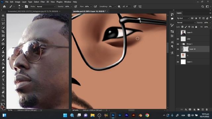Select the Lasso tool
The image size is (212, 119).
[3, 23]
